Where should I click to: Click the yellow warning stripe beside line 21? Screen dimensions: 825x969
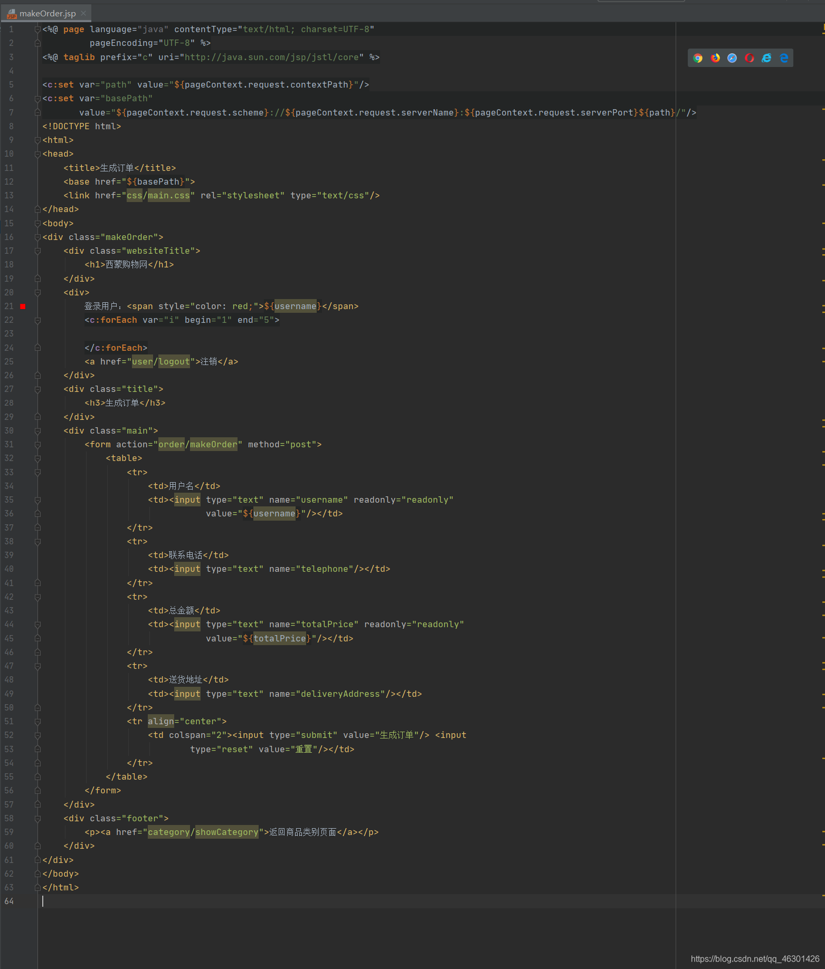[x=823, y=305]
